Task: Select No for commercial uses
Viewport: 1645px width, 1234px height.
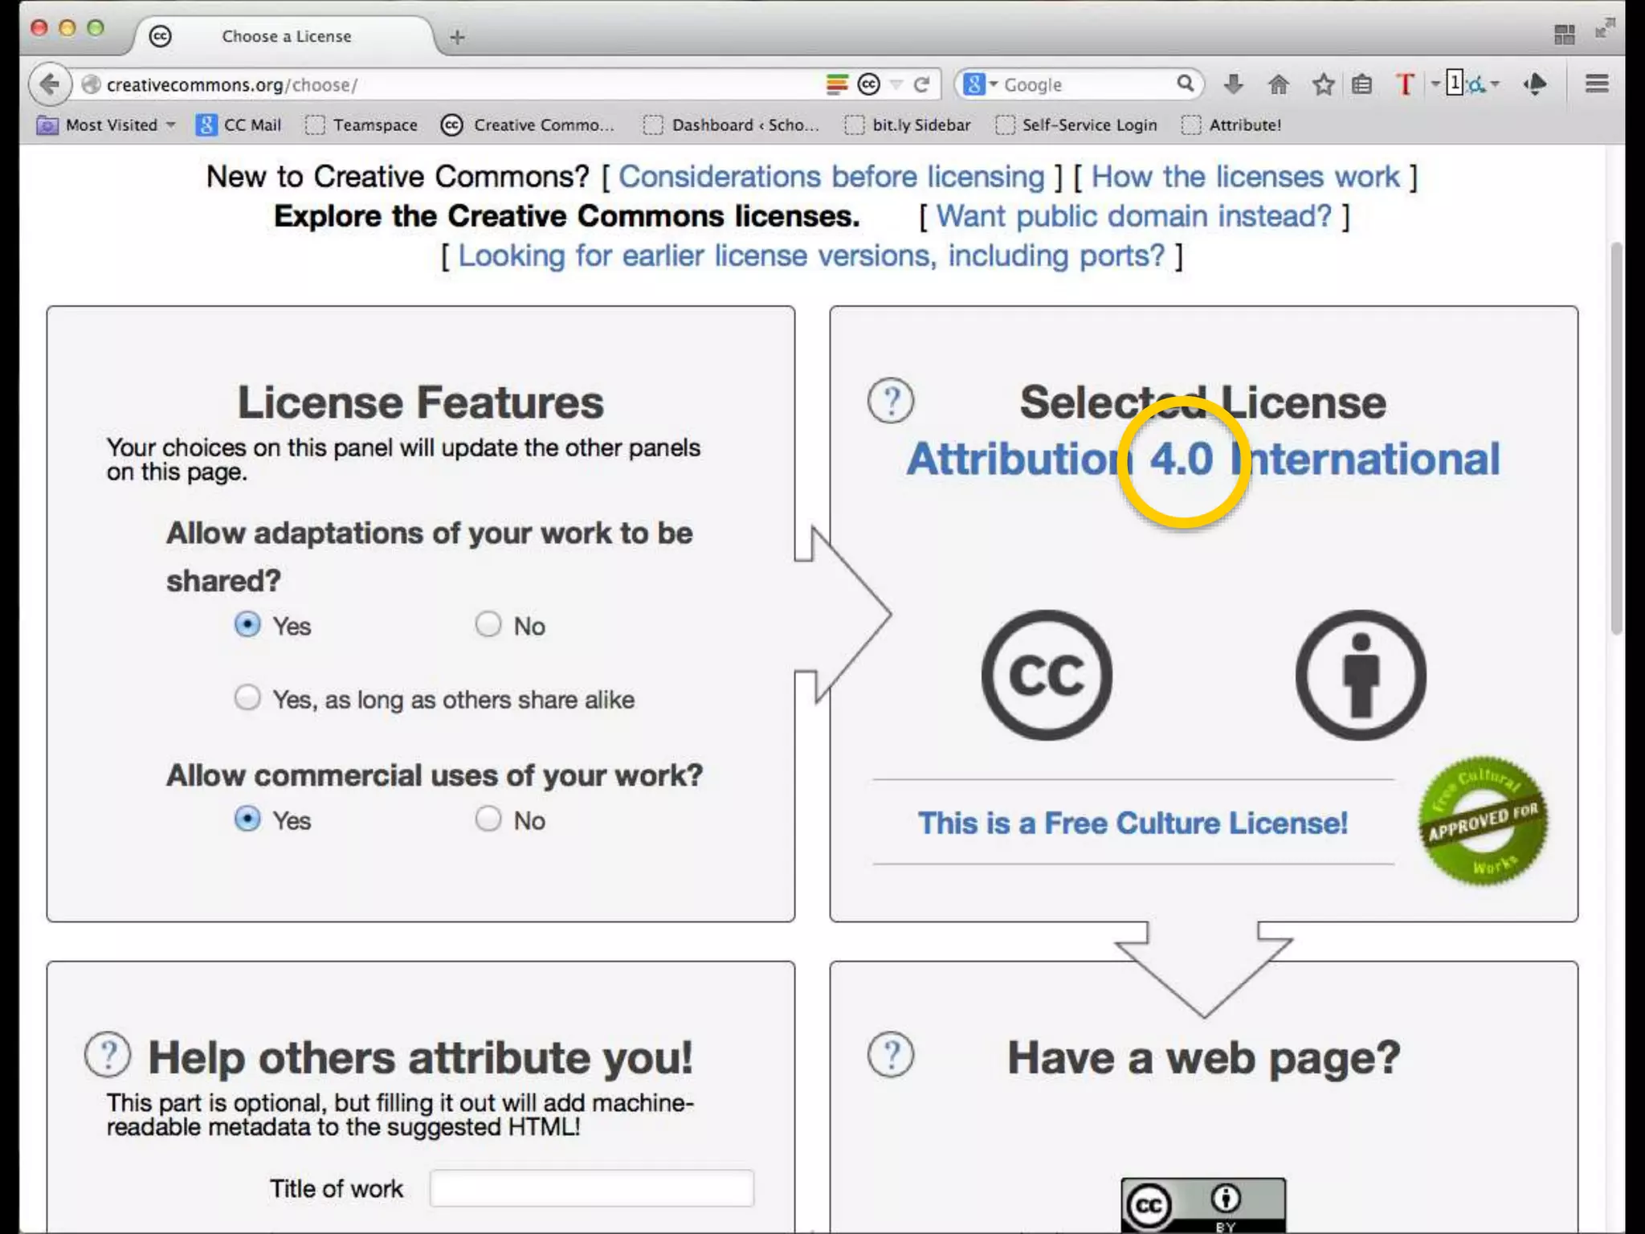Action: pyautogui.click(x=488, y=819)
